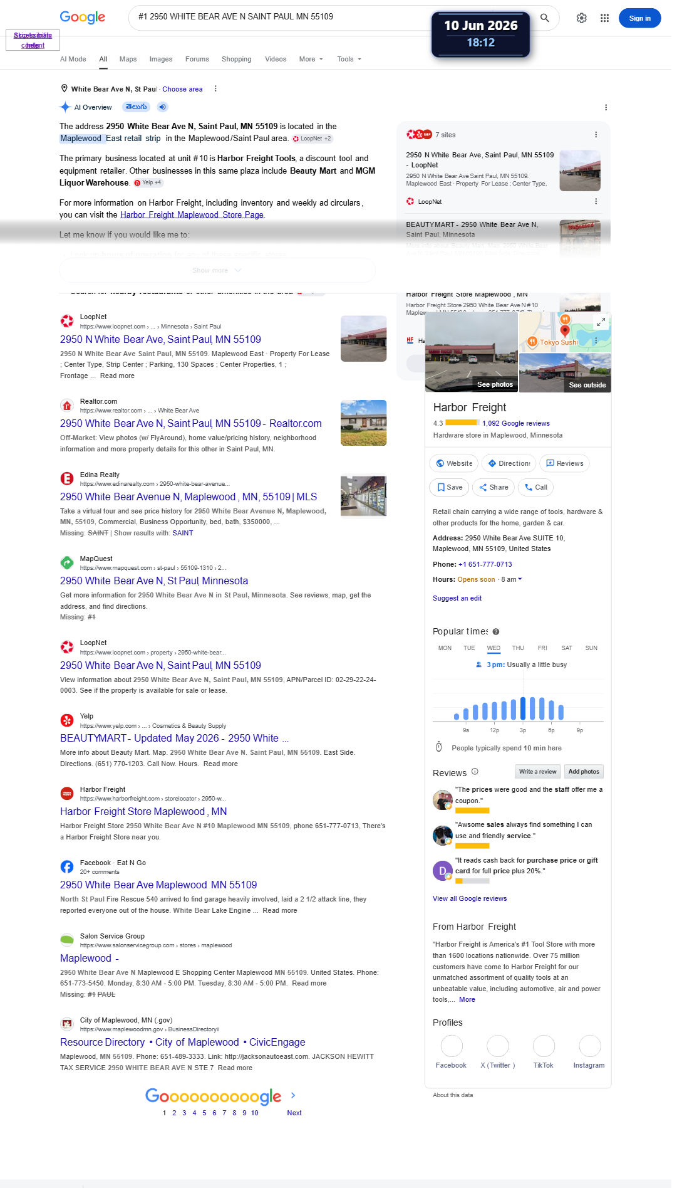Open the Yelp BEAUTYMART result
This screenshot has height=1188, width=677.
[174, 738]
